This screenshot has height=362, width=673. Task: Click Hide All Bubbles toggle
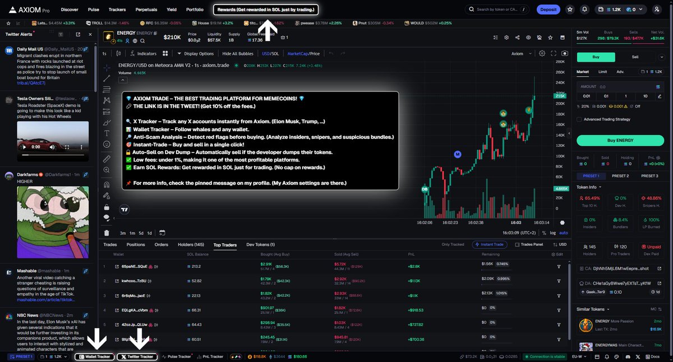238,54
